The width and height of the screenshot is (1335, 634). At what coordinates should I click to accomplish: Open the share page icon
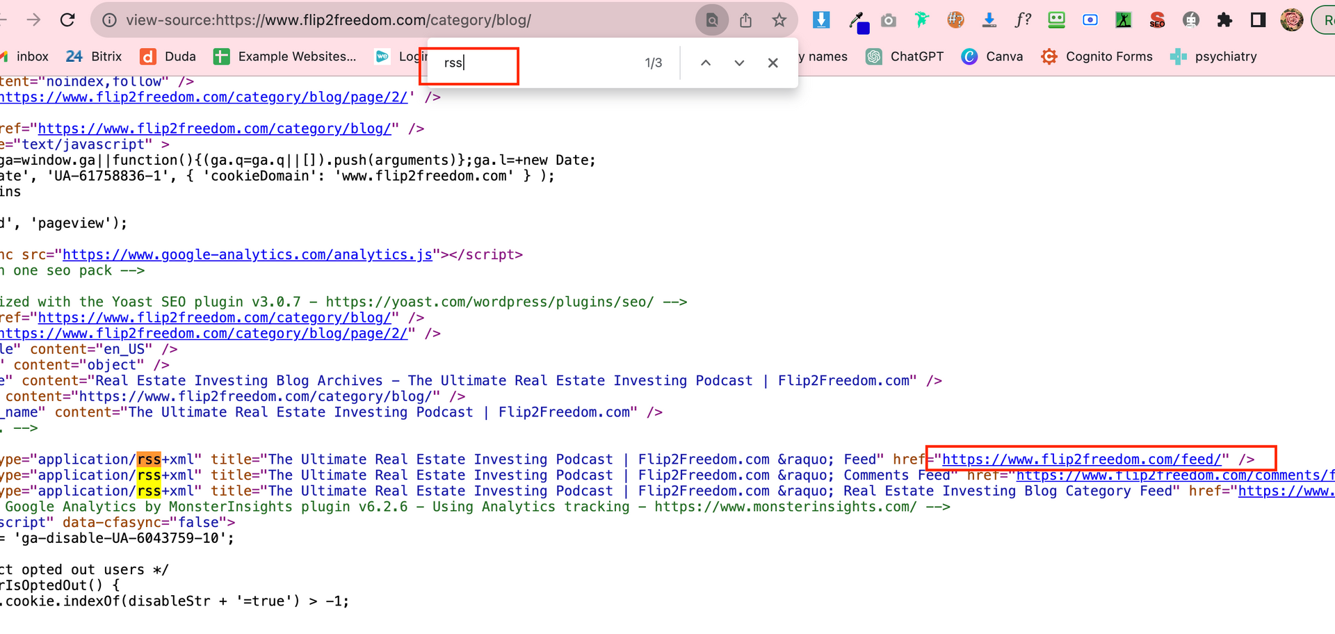tap(746, 20)
